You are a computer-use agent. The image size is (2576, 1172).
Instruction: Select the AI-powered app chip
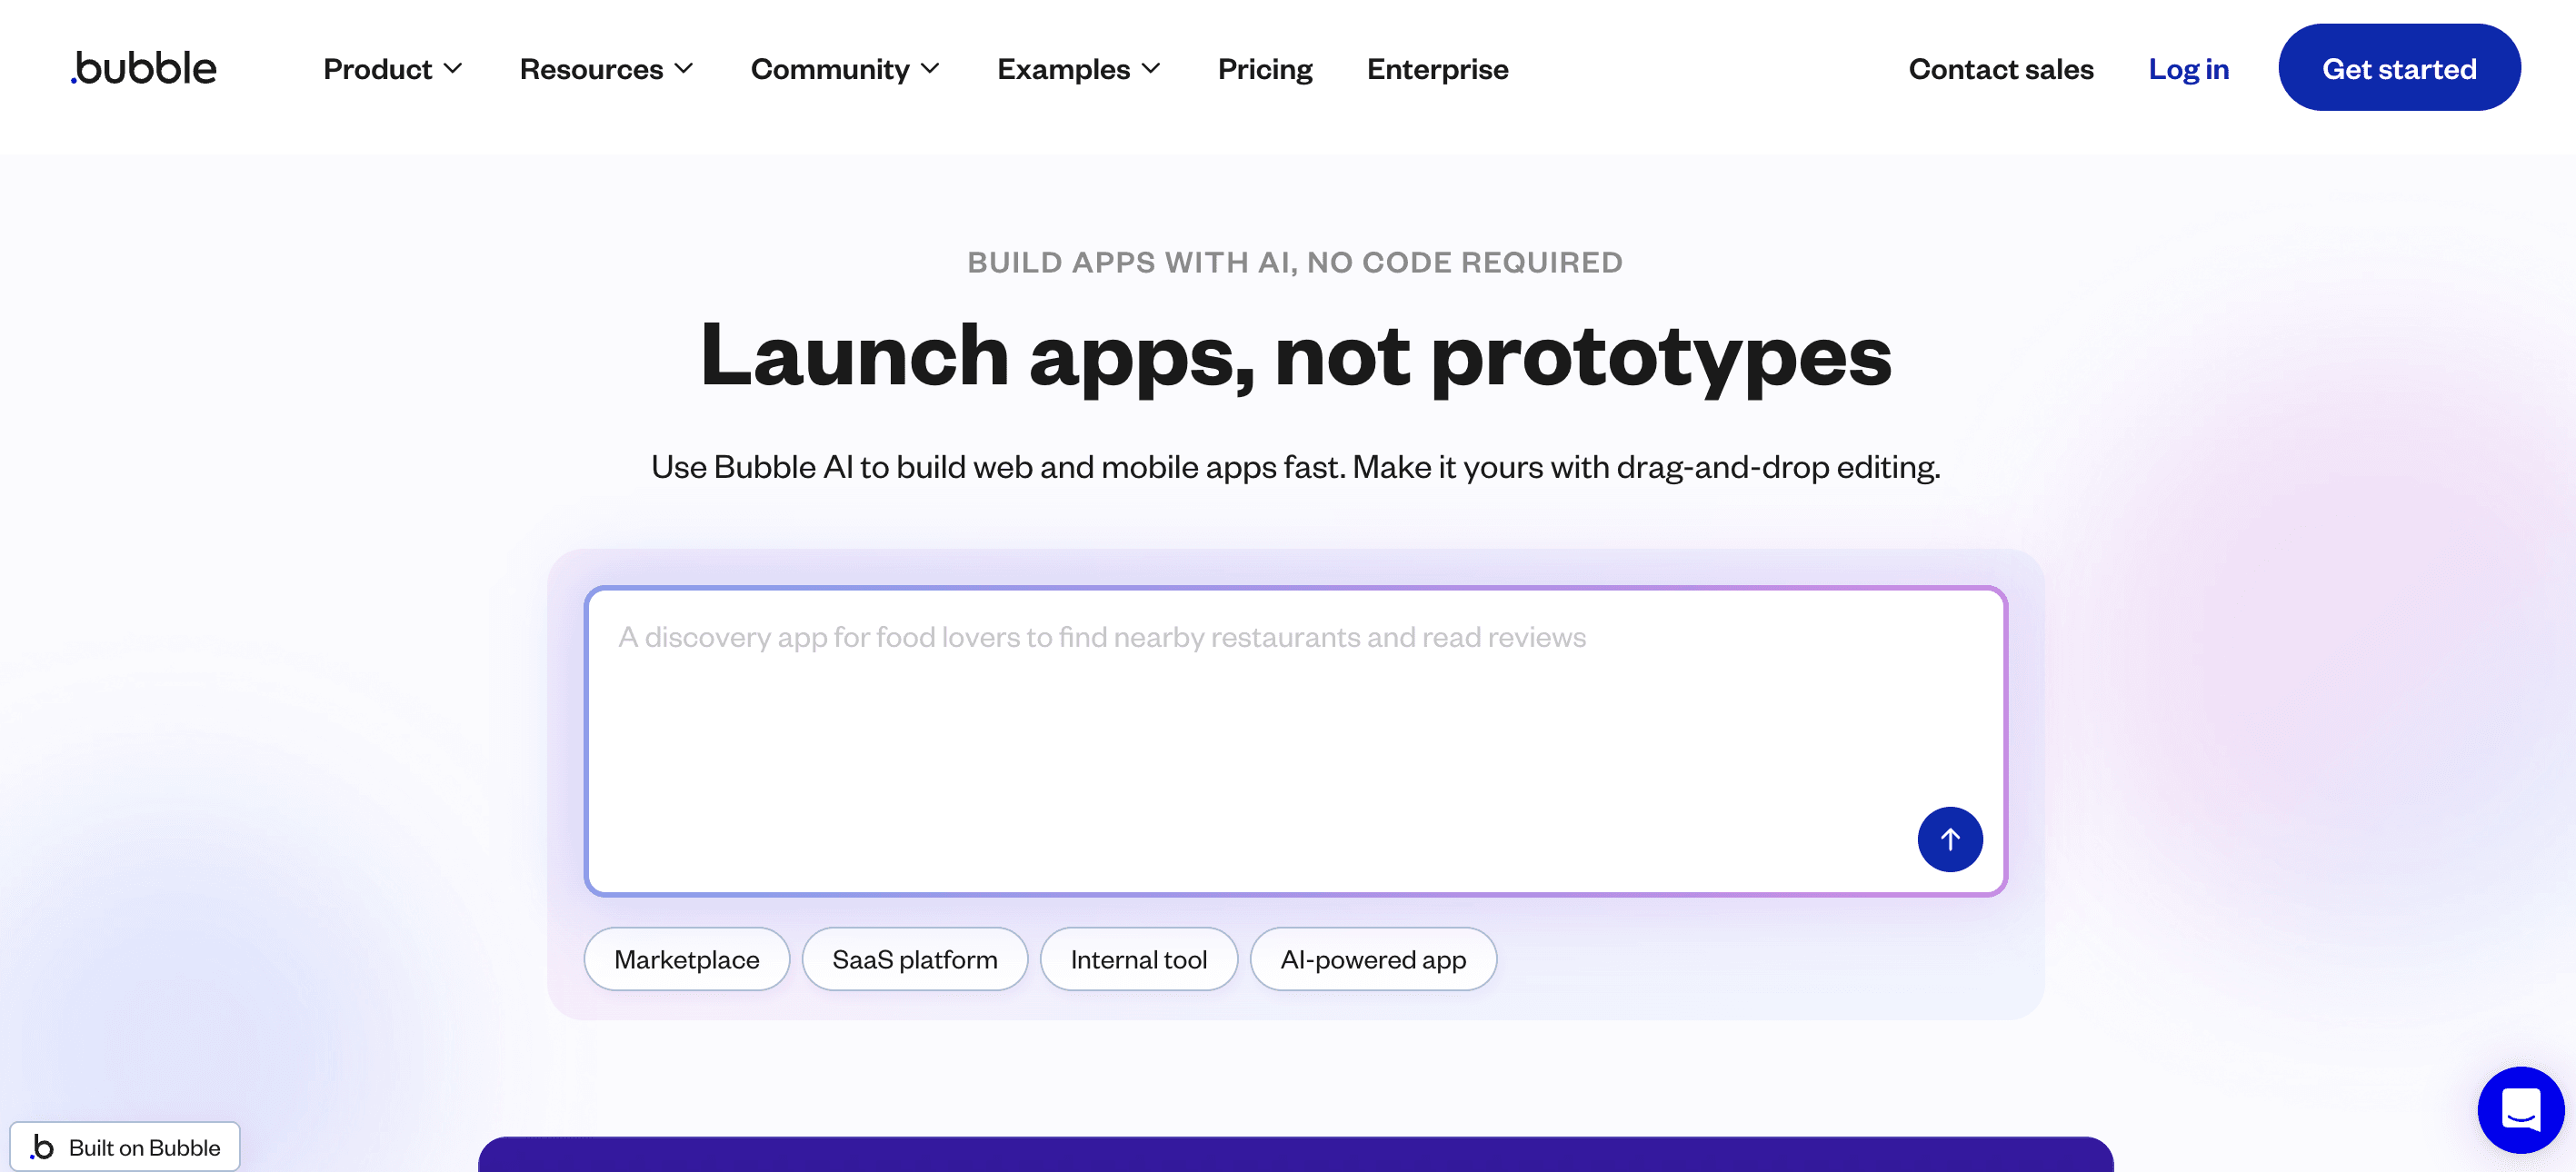pos(1372,958)
